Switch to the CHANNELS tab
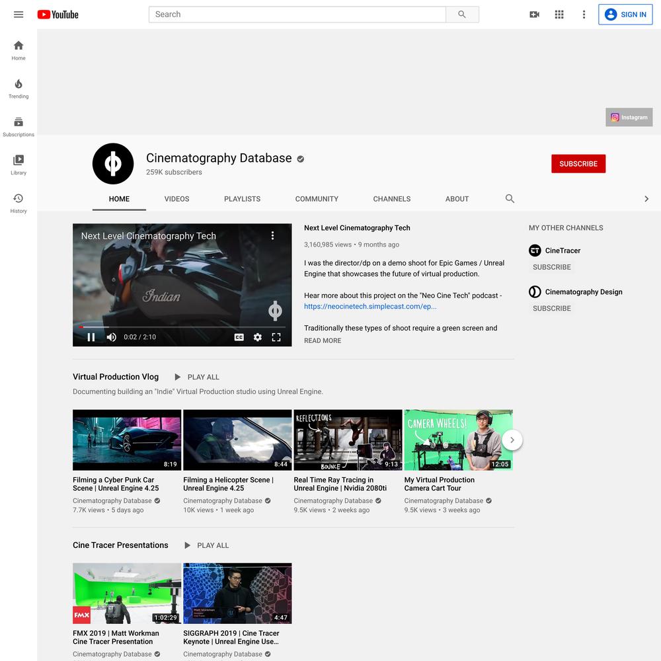 point(391,199)
